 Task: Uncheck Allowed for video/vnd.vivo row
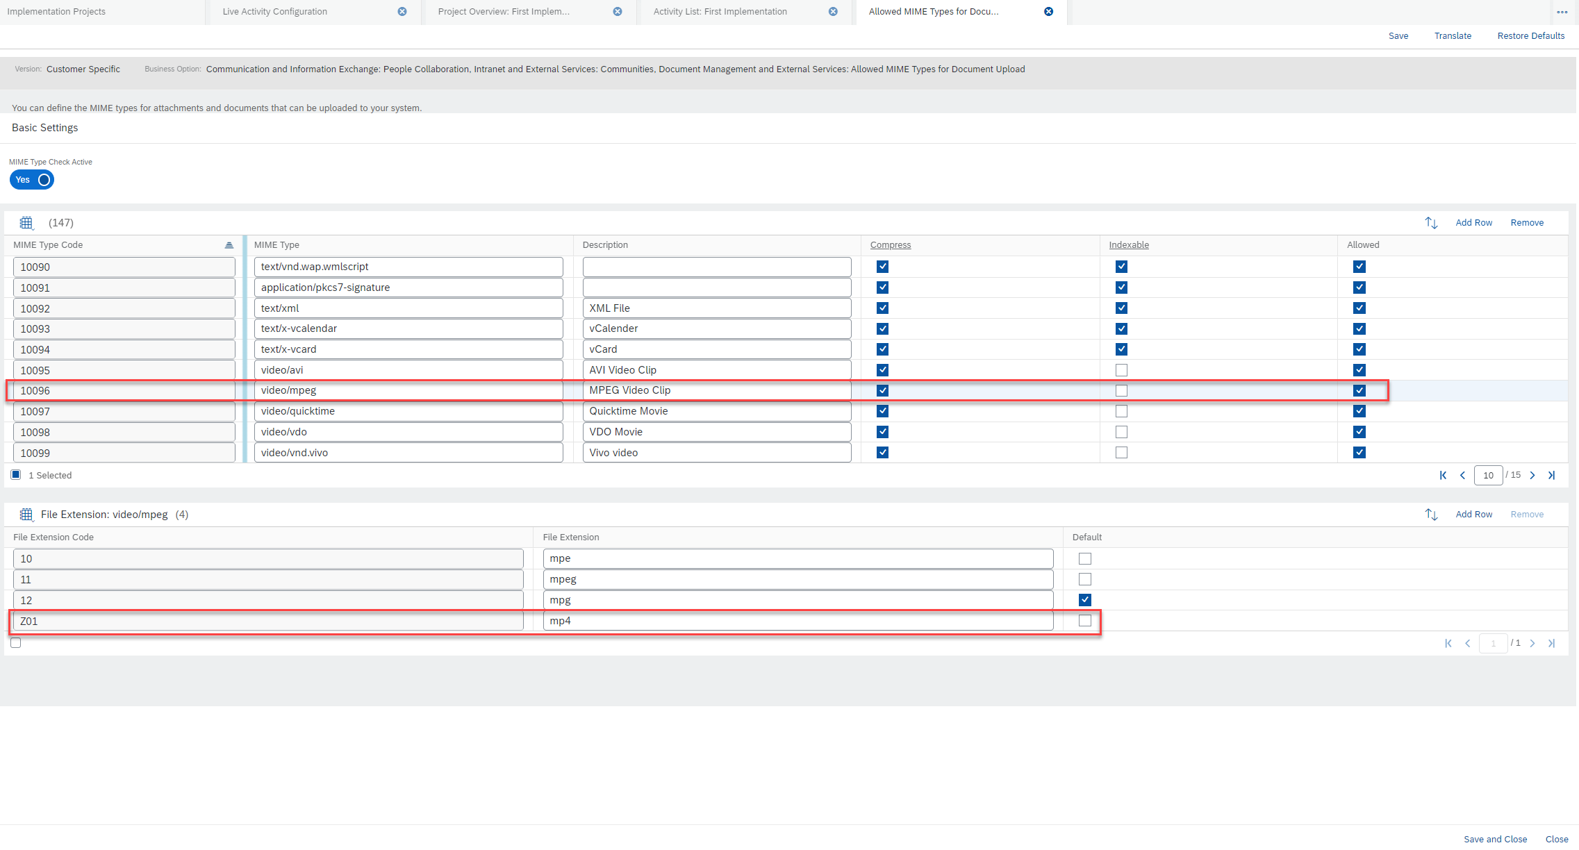[x=1359, y=453]
